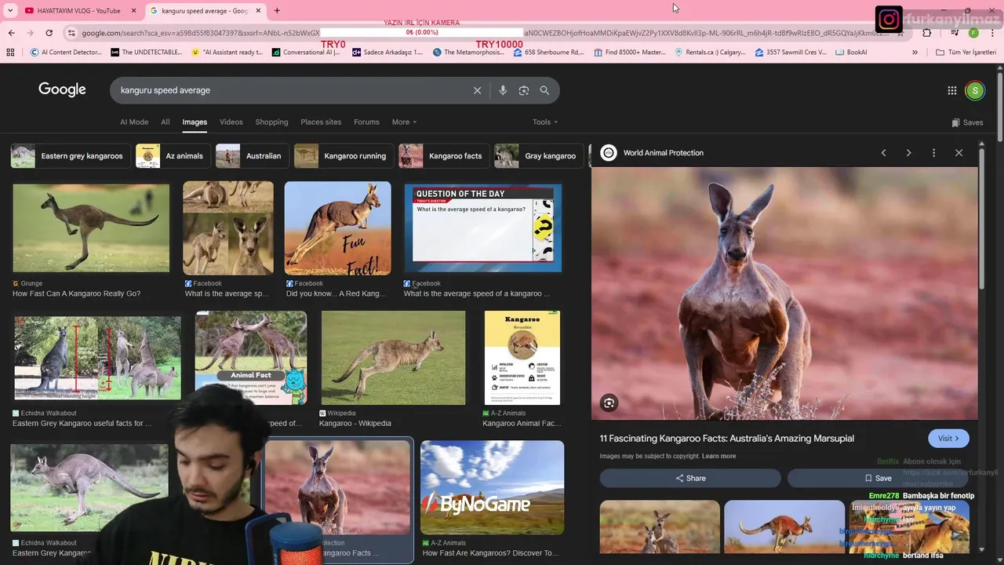The height and width of the screenshot is (565, 1004).
Task: Show more bookmarks chevron
Action: (915, 53)
